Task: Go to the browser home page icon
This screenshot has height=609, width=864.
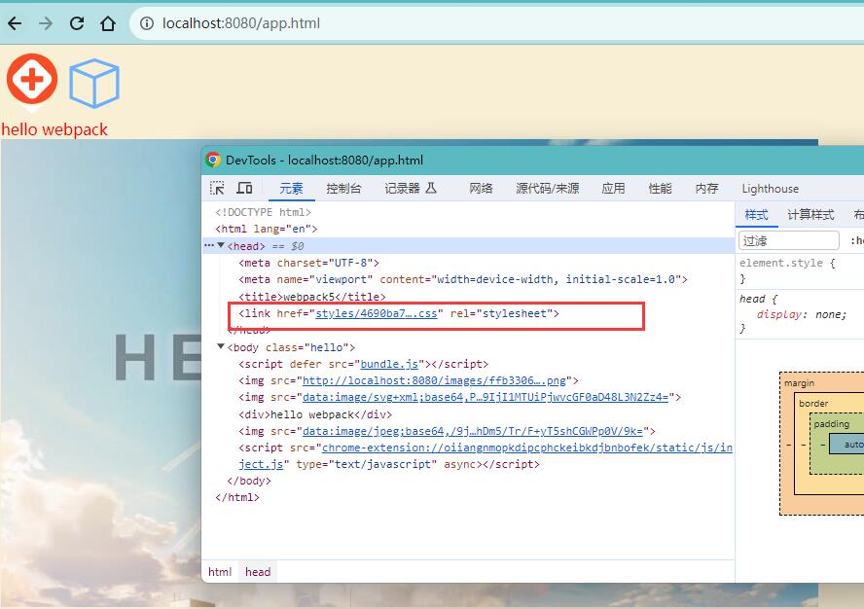Action: (x=108, y=23)
